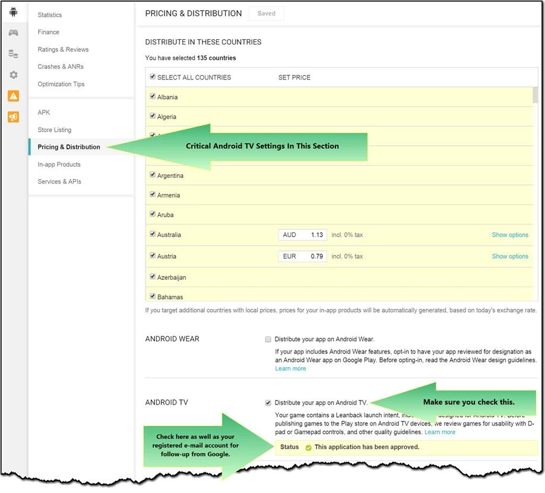
Task: Uncheck the Armenia country checkbox
Action: (153, 194)
